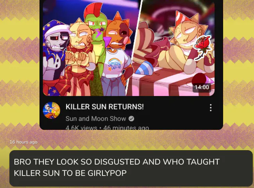
Task: Click the star-shaped sunglasses on the green character
Action: 98,30
